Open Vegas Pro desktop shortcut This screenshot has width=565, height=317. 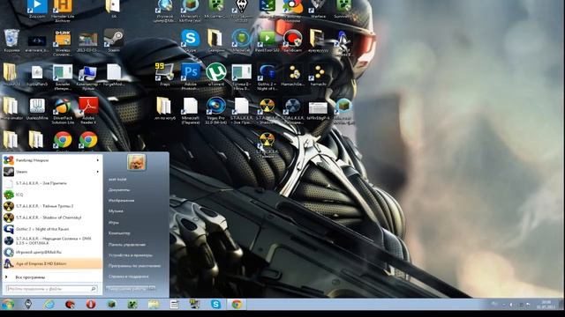[215, 110]
